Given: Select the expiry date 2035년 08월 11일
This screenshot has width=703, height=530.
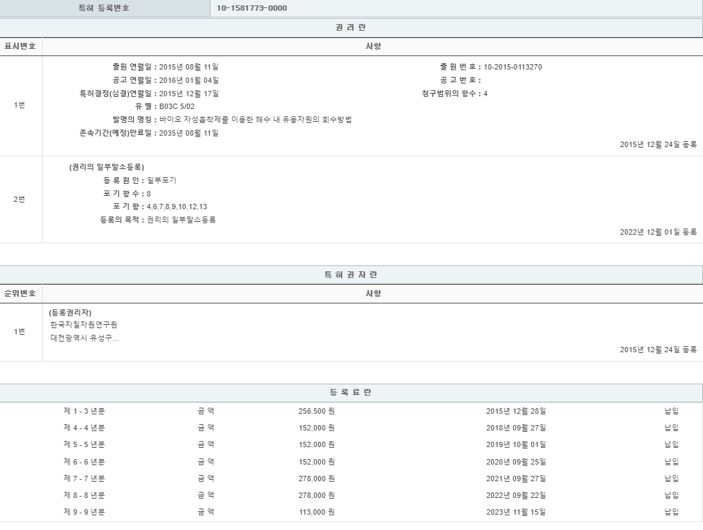Looking at the screenshot, I should (x=189, y=133).
